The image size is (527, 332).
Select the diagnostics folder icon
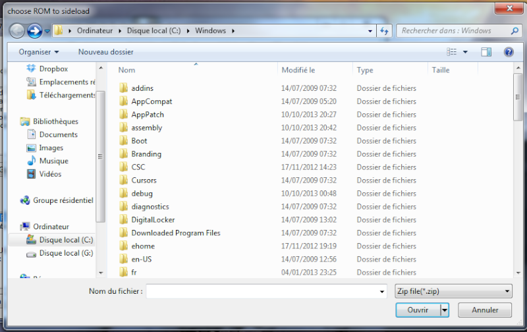click(123, 206)
